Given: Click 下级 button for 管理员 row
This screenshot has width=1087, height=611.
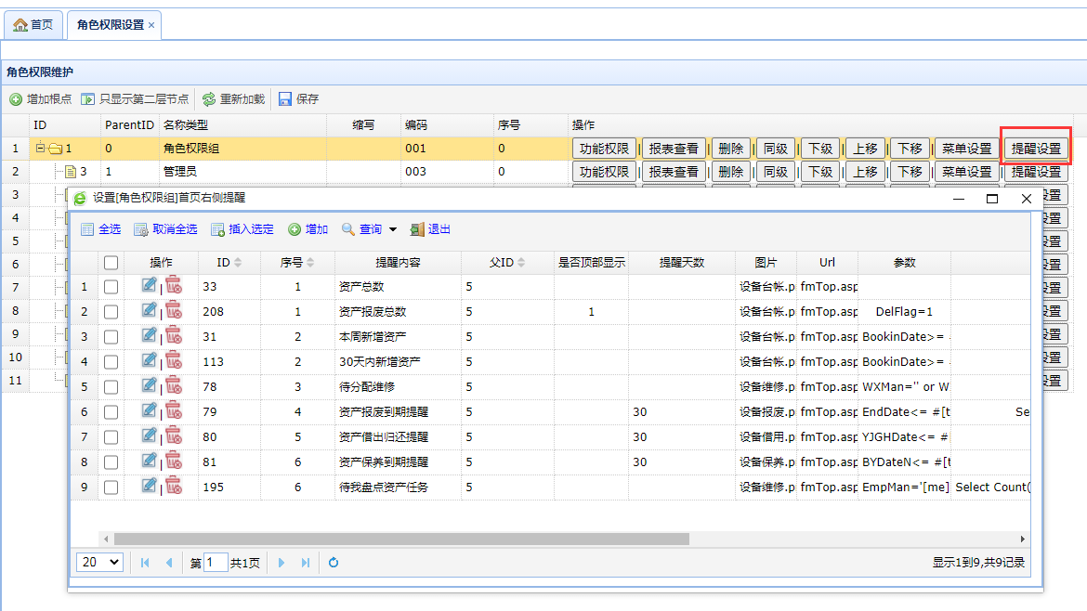Looking at the screenshot, I should point(820,172).
